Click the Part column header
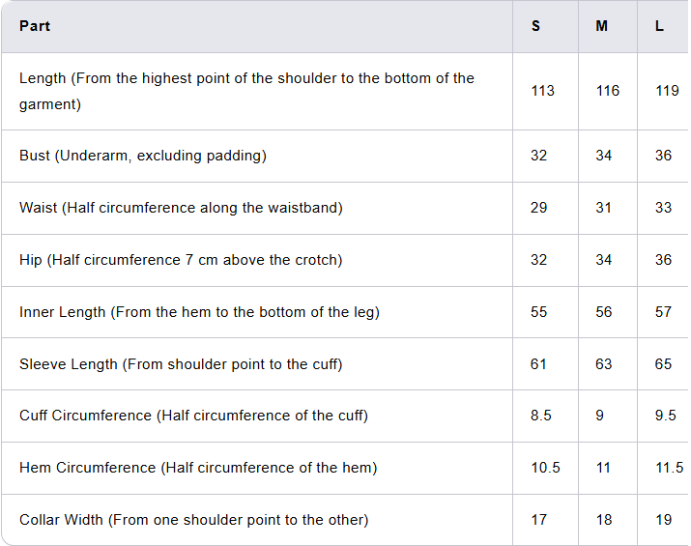 35,26
